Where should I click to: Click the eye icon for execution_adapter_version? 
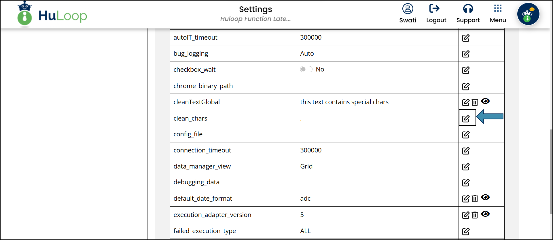click(x=485, y=214)
